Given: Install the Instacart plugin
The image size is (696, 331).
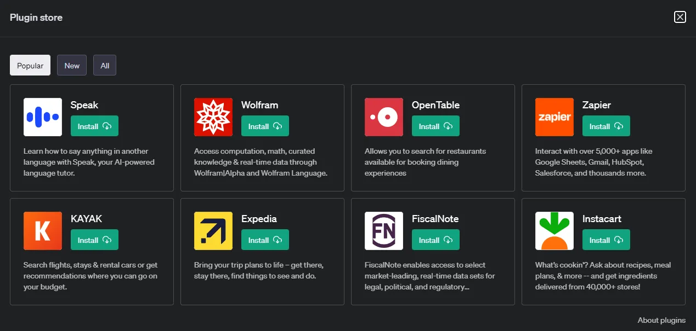Looking at the screenshot, I should [606, 240].
